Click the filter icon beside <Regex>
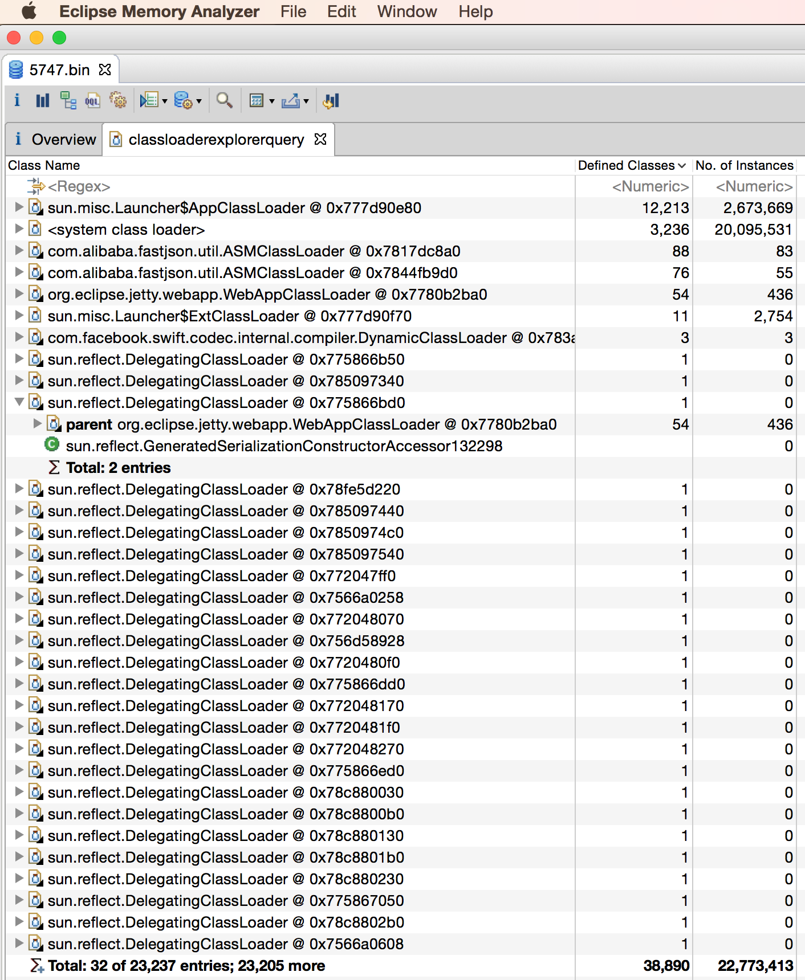This screenshot has height=980, width=805. [x=36, y=186]
